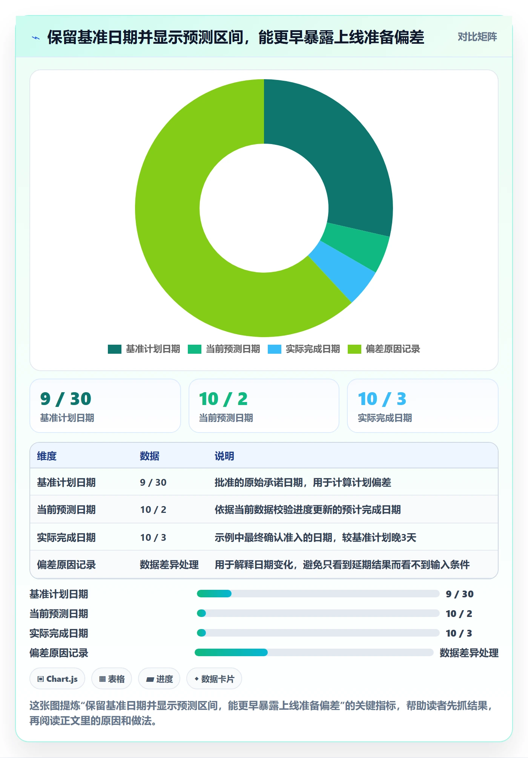Open the 10 / 2 当前预测日期 card

[264, 406]
